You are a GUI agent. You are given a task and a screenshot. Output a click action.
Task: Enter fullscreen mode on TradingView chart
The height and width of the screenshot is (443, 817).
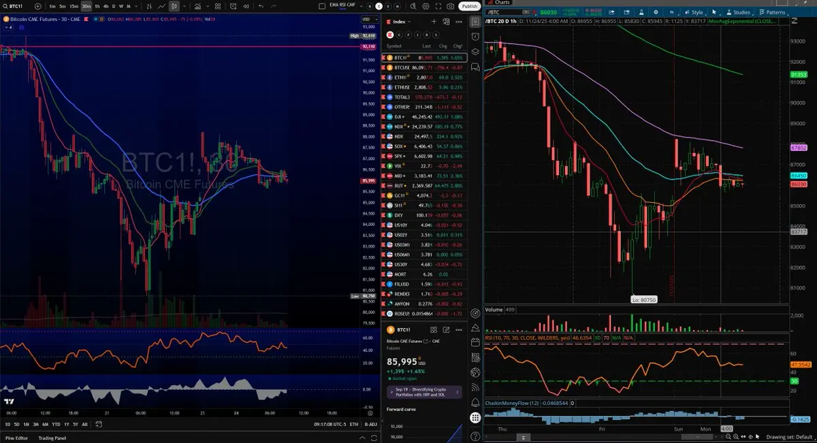438,6
